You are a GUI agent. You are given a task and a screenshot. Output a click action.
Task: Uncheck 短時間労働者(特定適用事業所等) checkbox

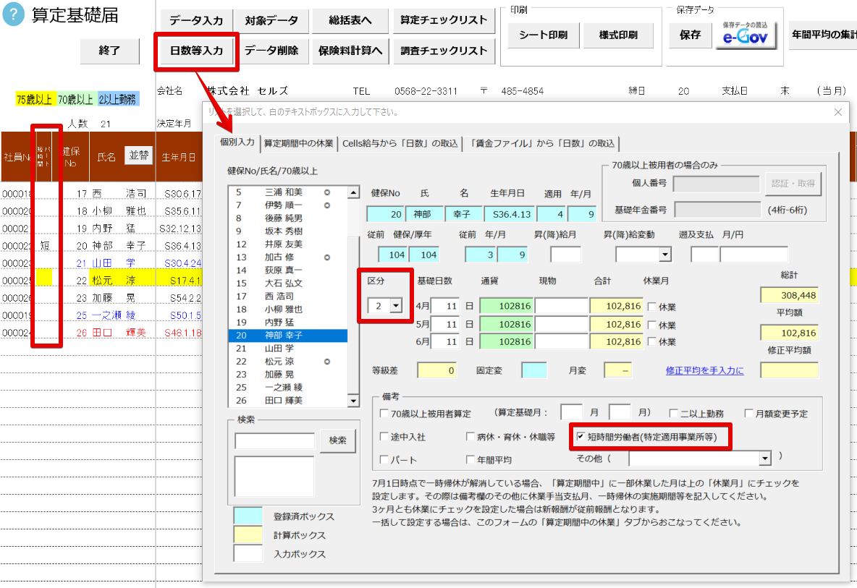click(x=581, y=437)
